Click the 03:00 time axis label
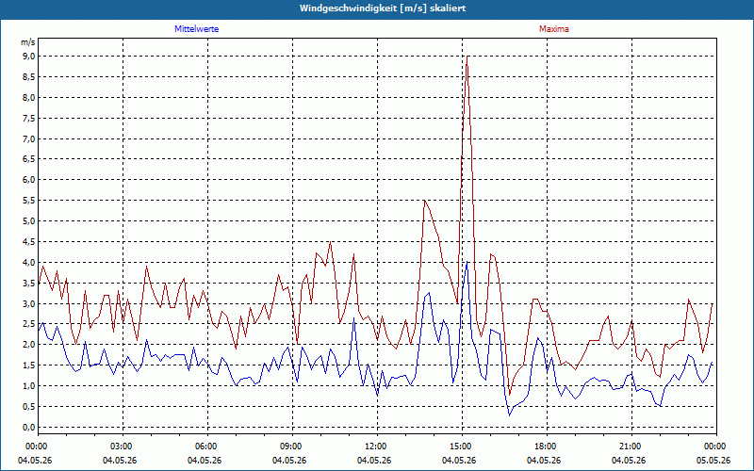754x471 pixels. (123, 447)
